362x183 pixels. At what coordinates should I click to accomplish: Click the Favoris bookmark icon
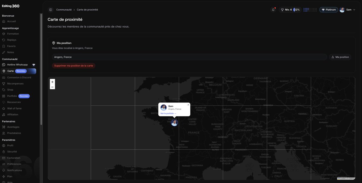(4, 46)
